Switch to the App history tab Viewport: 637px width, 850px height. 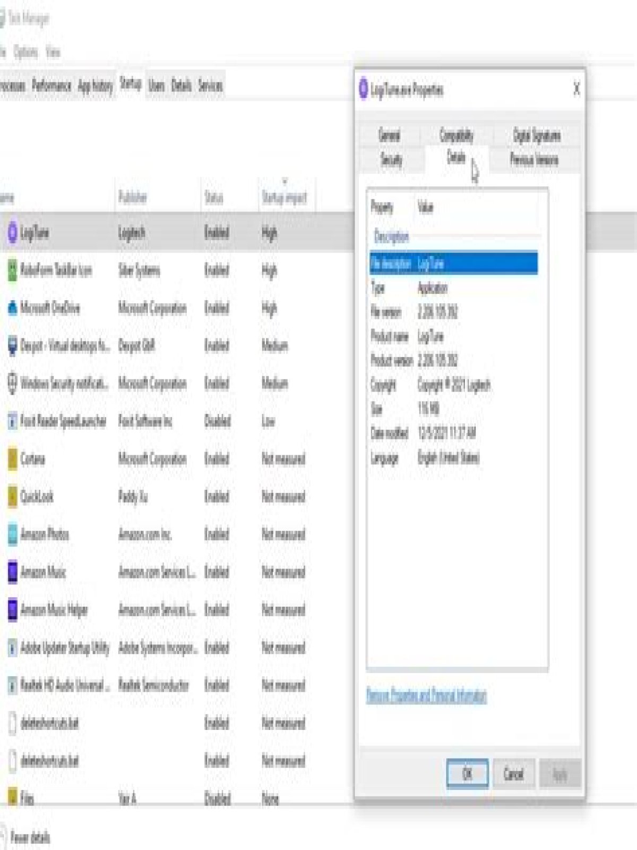coord(96,86)
